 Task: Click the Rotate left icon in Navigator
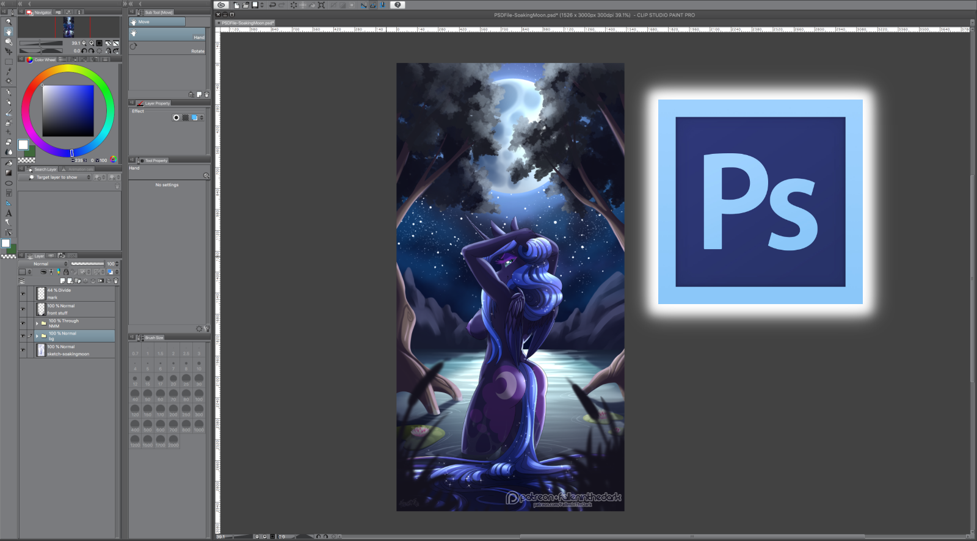84,51
